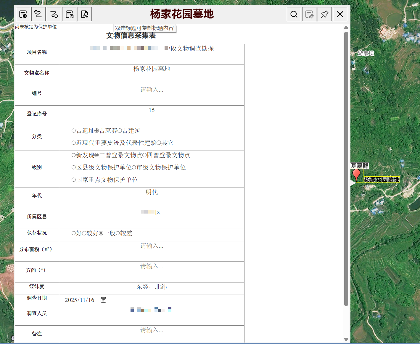The height and width of the screenshot is (344, 420).
Task: Open the form attachment icon
Action: pos(309,14)
